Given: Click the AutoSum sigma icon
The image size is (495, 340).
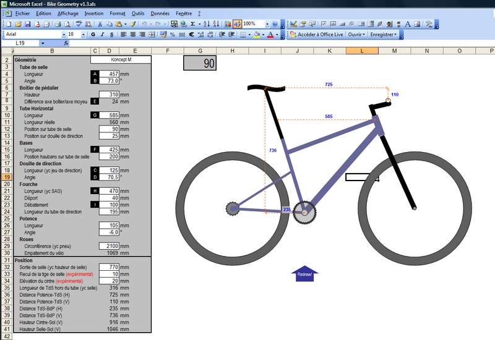Looking at the screenshot, I should pos(192,23).
